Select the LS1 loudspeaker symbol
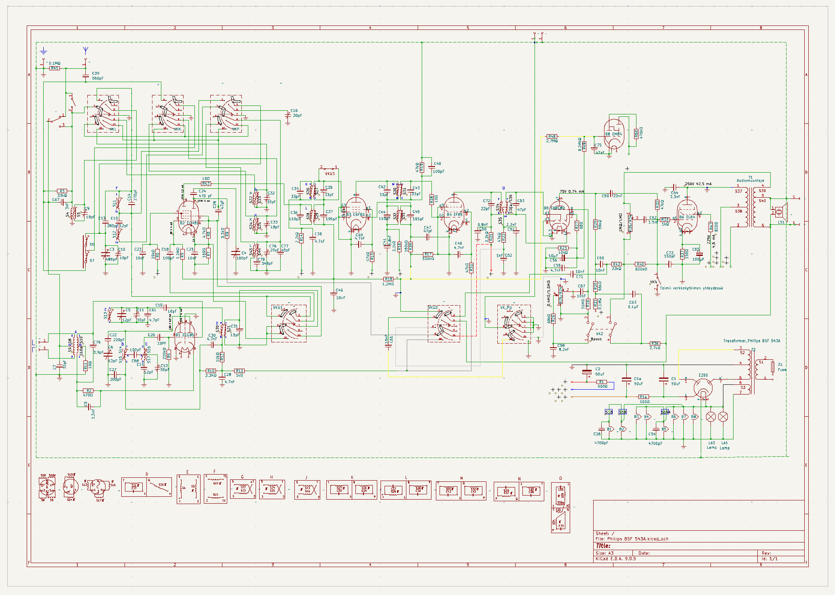The width and height of the screenshot is (835, 595). (780, 211)
